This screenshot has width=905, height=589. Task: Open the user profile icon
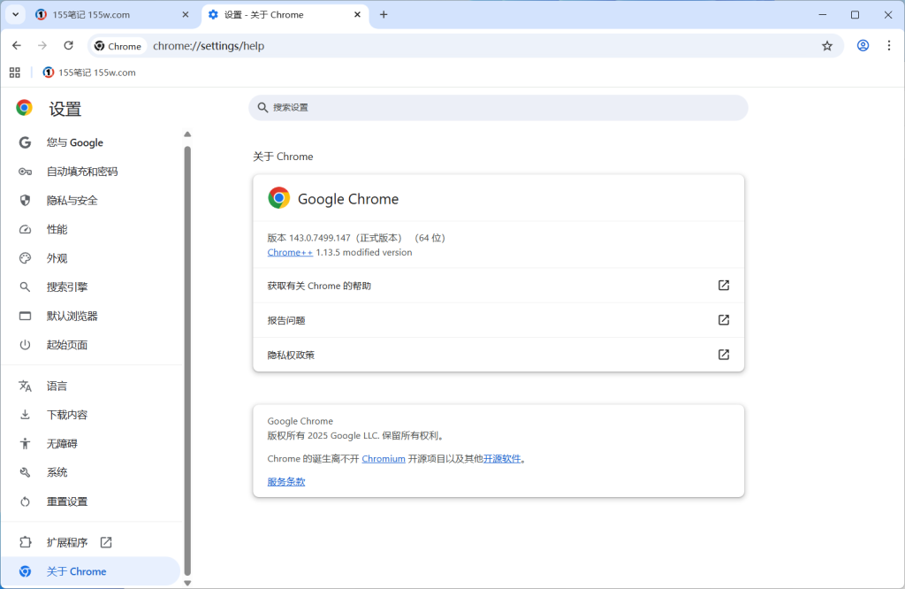point(863,46)
